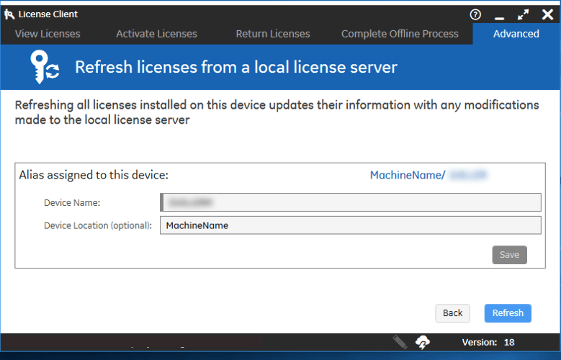Click the 'License Client' window title

click(x=48, y=14)
